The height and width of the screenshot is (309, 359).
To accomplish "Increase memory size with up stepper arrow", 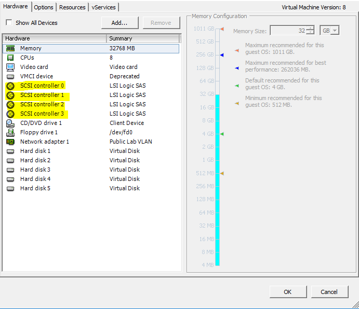I will coord(310,28).
